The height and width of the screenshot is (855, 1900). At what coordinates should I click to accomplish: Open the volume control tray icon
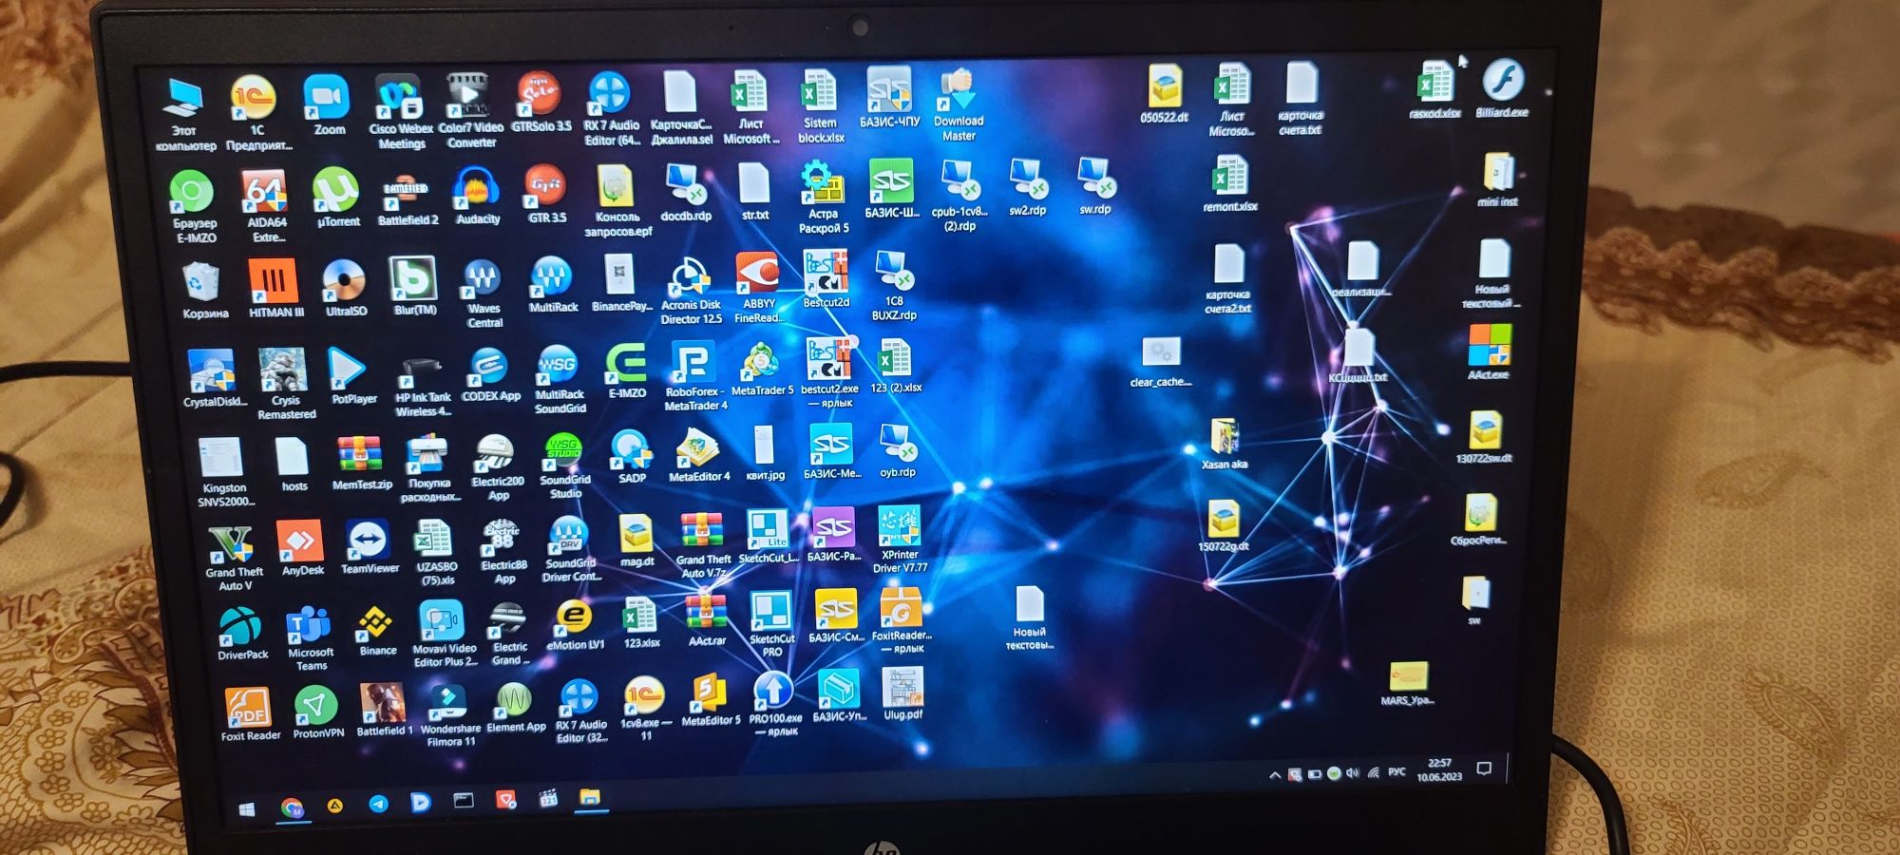coord(1352,772)
